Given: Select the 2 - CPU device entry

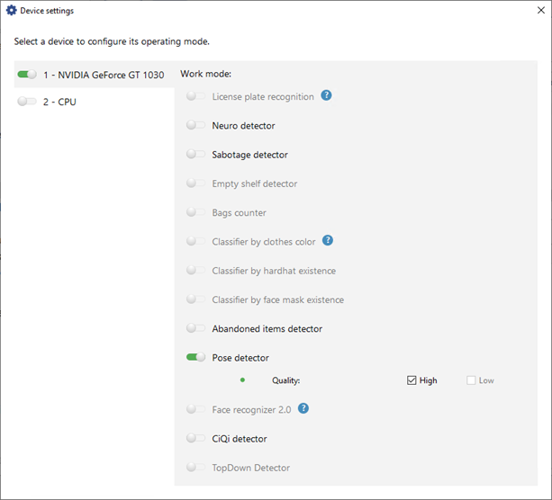Looking at the screenshot, I should pos(59,103).
